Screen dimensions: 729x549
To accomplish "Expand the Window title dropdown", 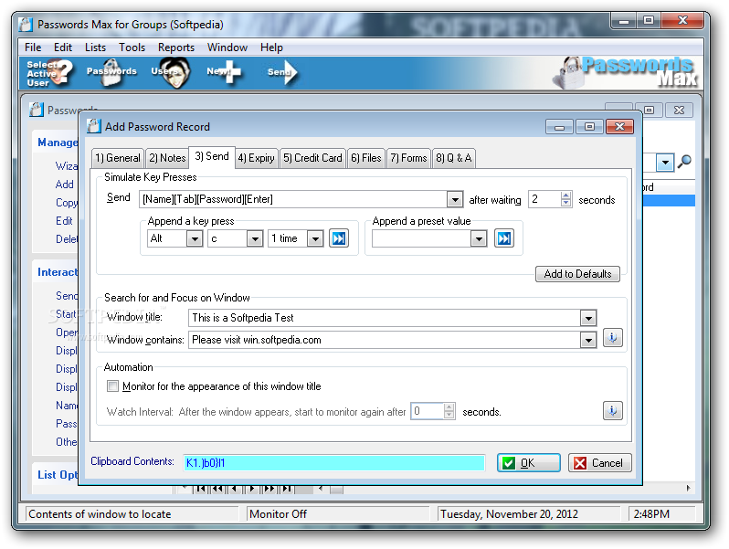I will (588, 319).
